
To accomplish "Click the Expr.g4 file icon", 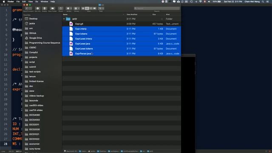I will tap(71, 24).
